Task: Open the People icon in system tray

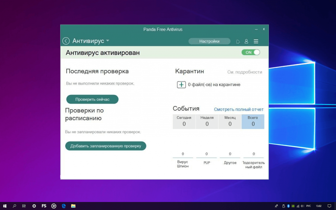Action: 276,206
